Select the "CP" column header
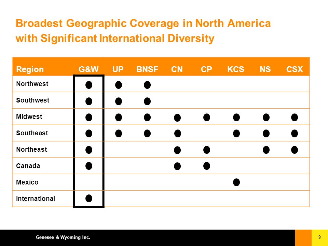This screenshot has height=246, width=328. tap(206, 69)
